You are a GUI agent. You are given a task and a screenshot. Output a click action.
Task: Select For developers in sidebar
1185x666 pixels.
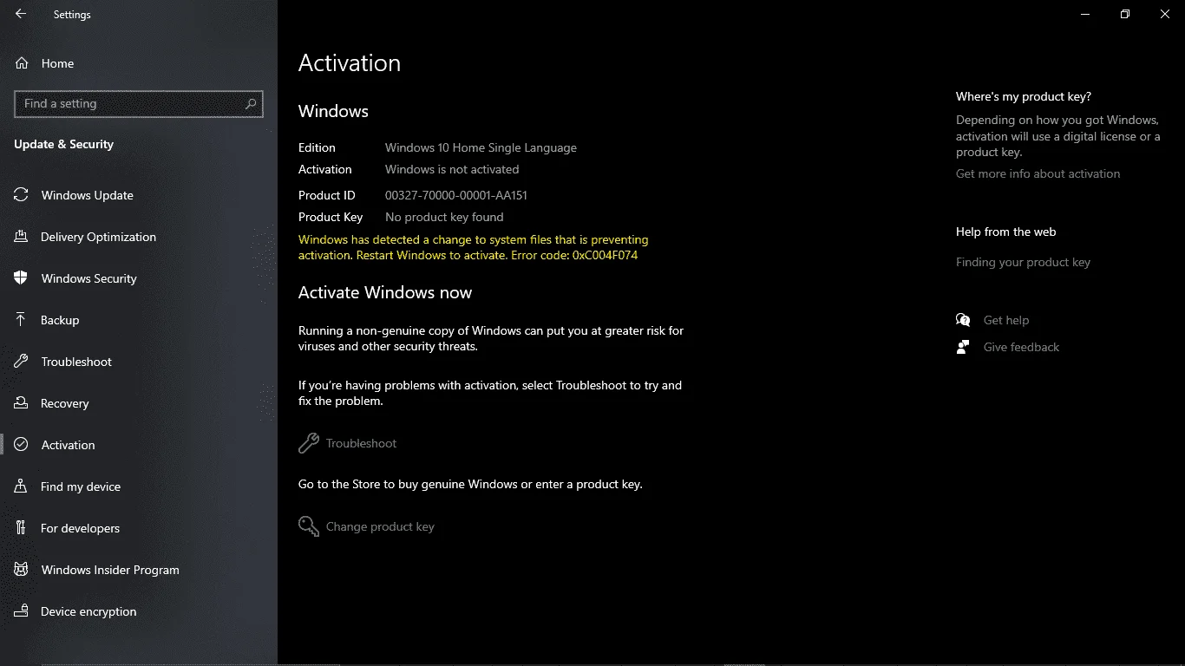(139, 528)
